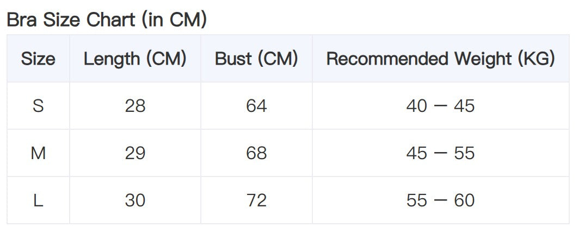Select length value 29 for size M

[x=135, y=153]
